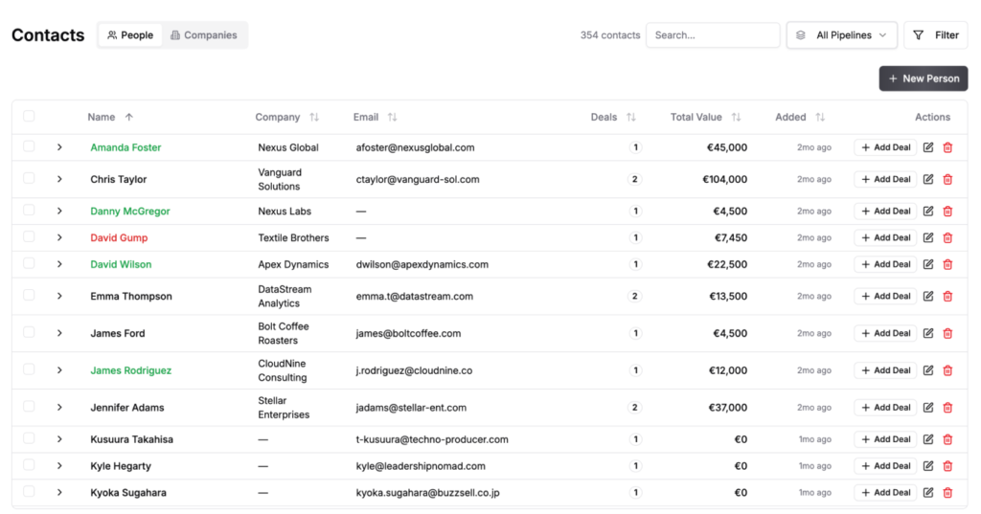981x514 pixels.
Task: Delete Kyoka Sugahara with the trash icon
Action: 947,493
